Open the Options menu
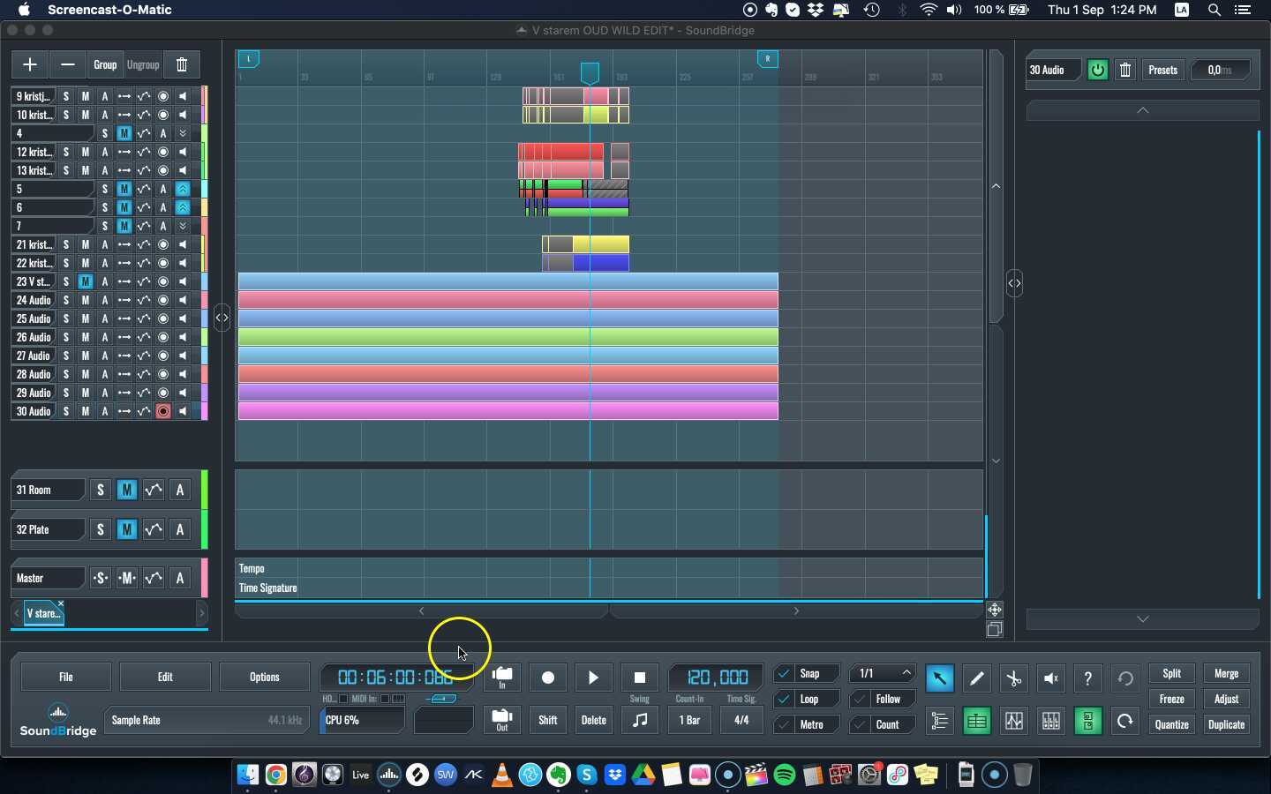The image size is (1271, 794). coord(263,678)
